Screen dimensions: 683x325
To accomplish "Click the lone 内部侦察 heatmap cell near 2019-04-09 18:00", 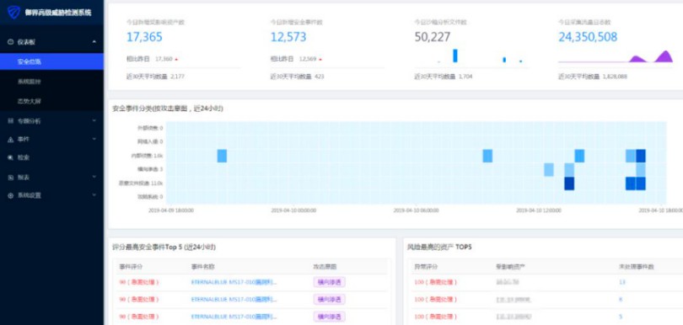I will [222, 156].
